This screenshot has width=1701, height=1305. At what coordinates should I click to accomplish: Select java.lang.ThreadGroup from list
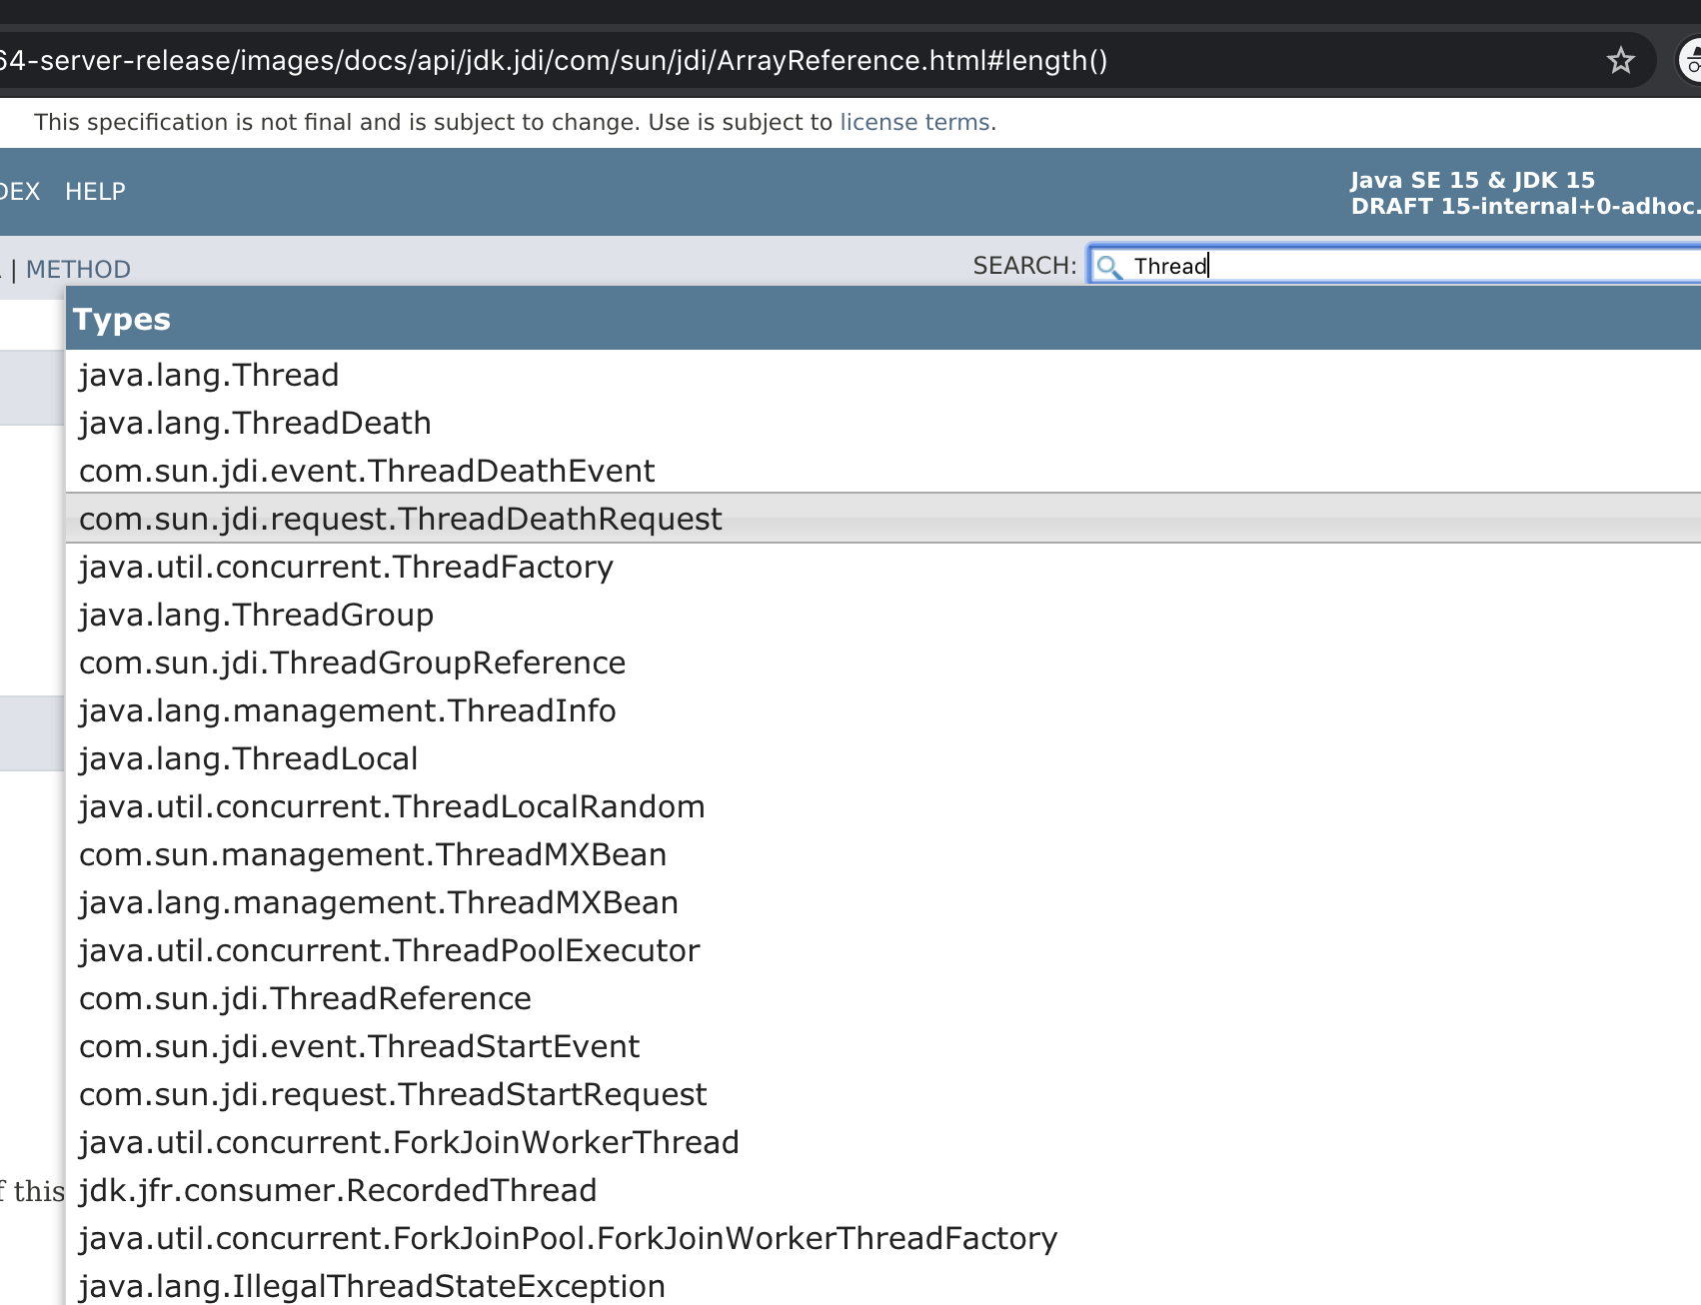coord(256,616)
